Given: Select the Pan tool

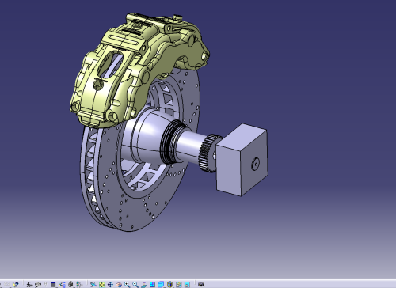Looking at the screenshot, I should [110, 285].
